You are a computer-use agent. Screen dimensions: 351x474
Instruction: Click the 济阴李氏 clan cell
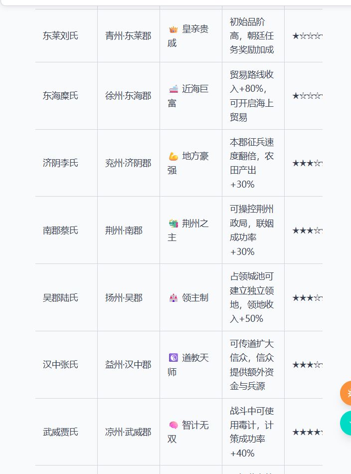pyautogui.click(x=60, y=163)
